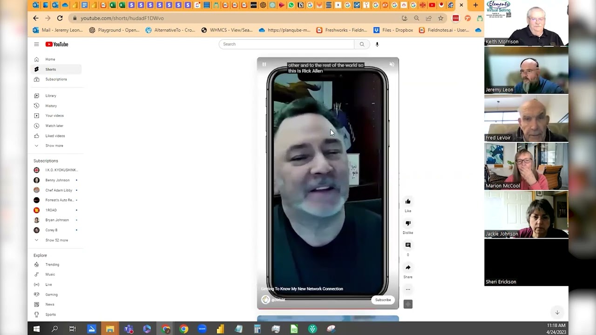Open the Files - Dropbox bookmark
Viewport: 596px width, 335px height.
pyautogui.click(x=393, y=30)
